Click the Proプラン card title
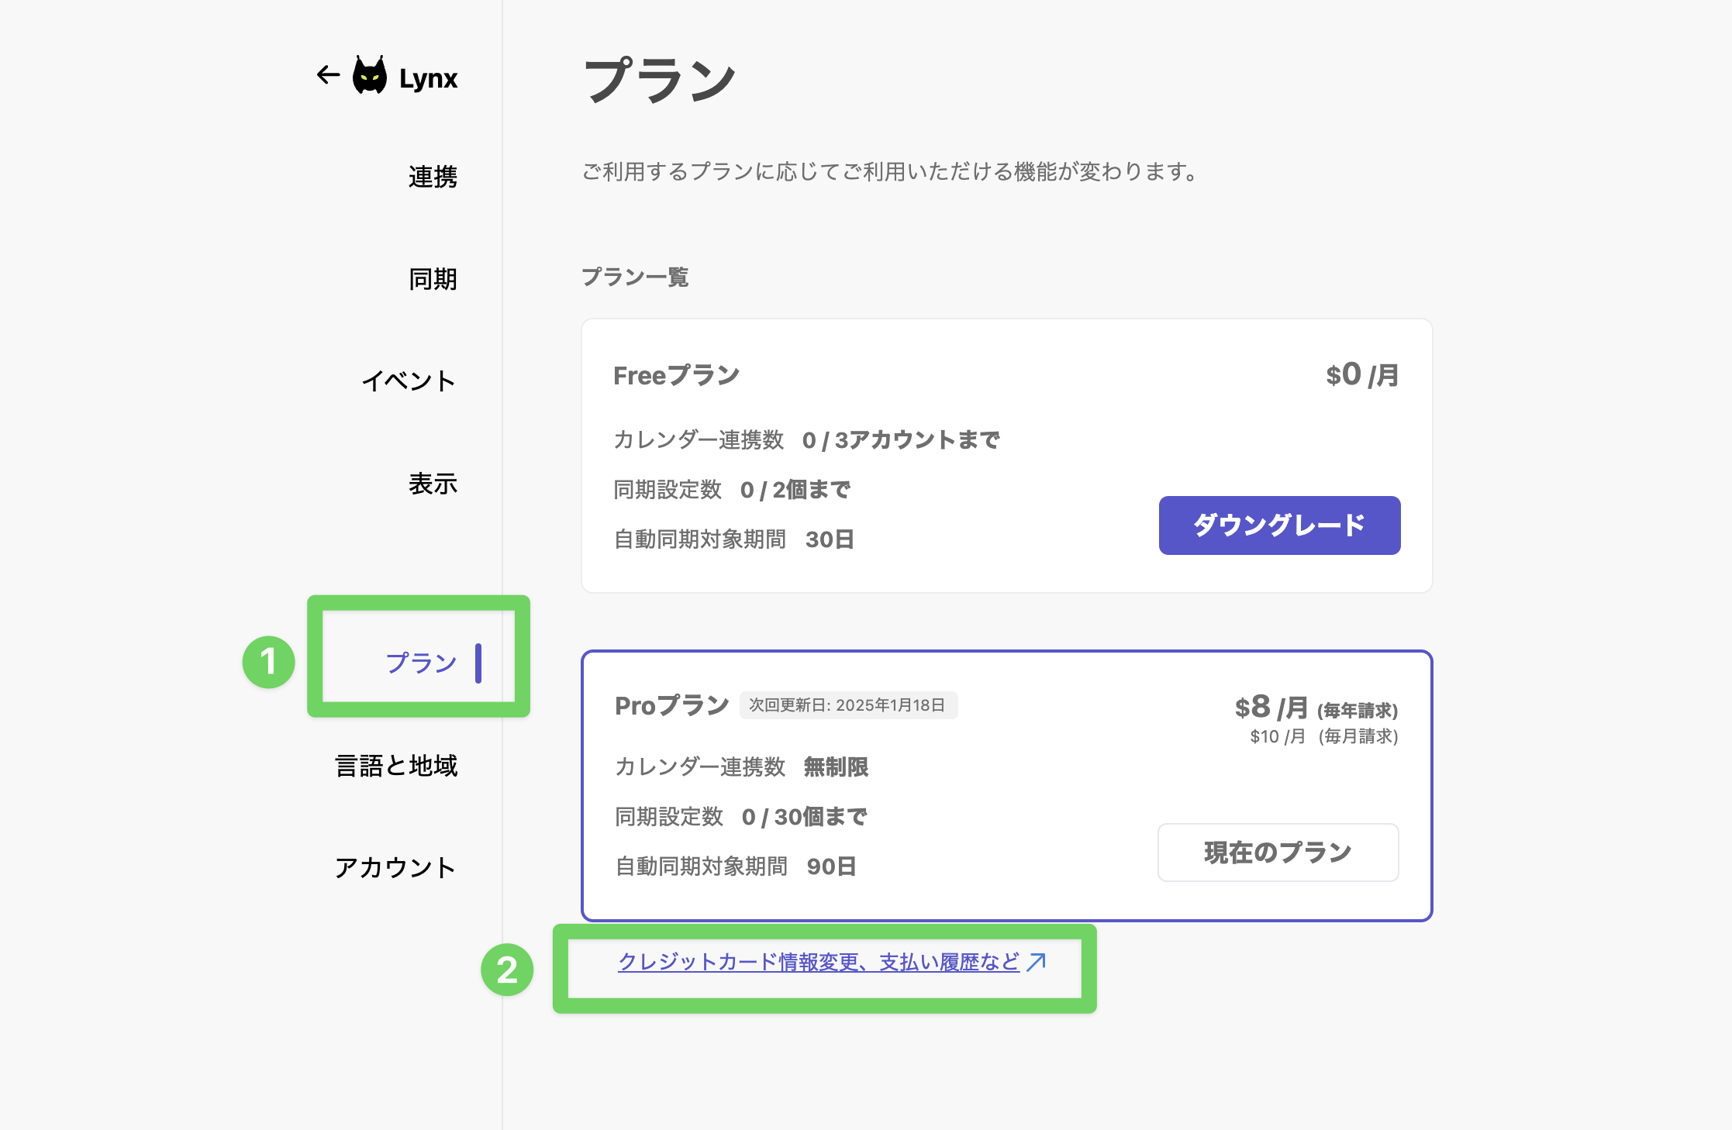Screen dimensions: 1732x1130 click(x=671, y=705)
